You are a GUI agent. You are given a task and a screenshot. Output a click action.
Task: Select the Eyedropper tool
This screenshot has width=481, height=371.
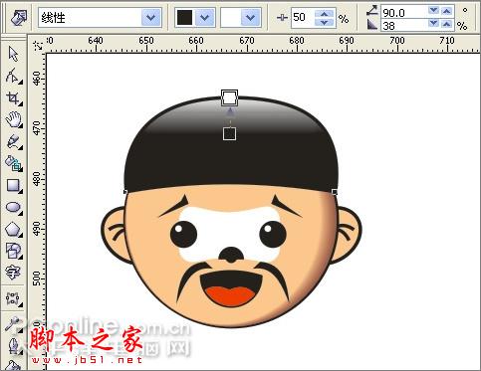[x=13, y=324]
